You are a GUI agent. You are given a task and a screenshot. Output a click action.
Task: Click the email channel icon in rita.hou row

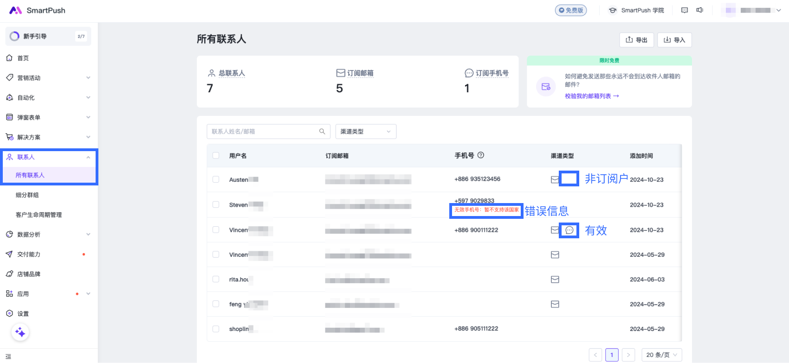(x=555, y=280)
